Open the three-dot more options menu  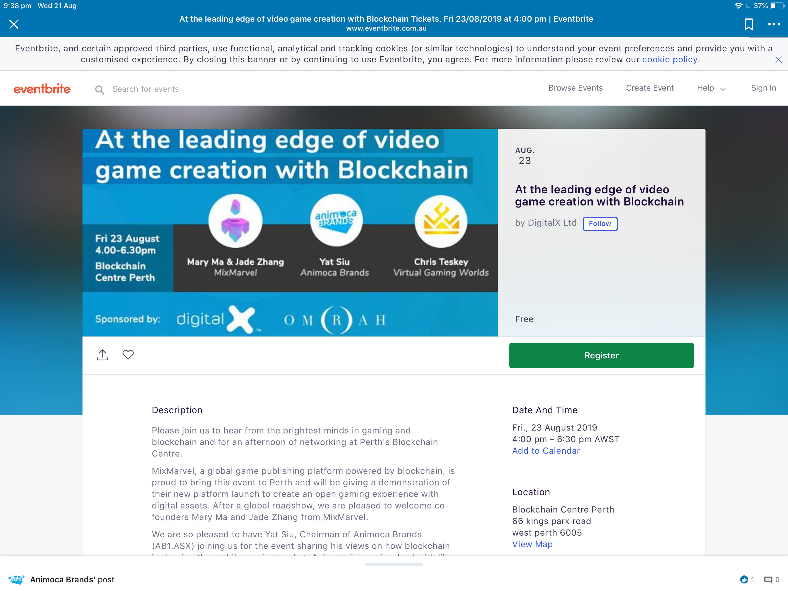[774, 24]
